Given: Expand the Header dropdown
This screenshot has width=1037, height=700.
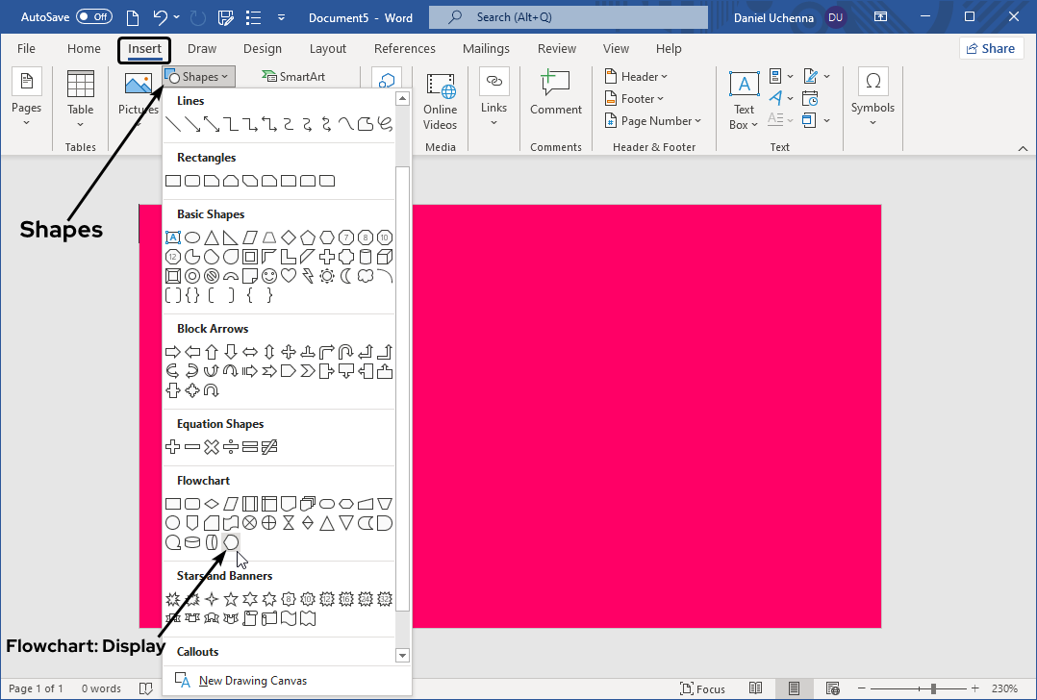Looking at the screenshot, I should (636, 77).
